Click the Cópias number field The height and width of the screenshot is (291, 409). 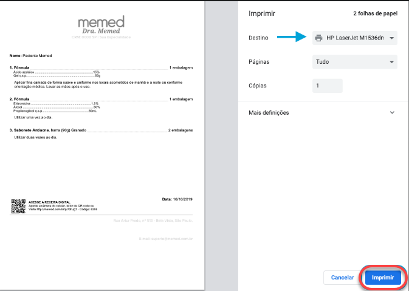328,86
